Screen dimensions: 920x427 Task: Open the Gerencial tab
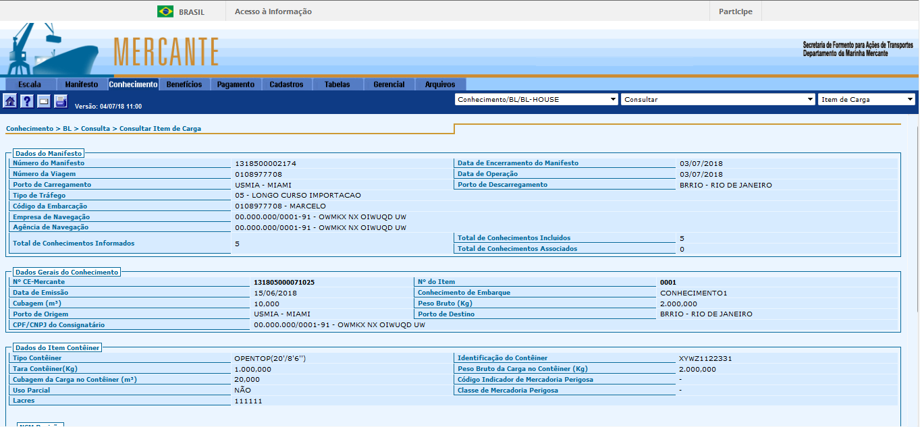389,84
